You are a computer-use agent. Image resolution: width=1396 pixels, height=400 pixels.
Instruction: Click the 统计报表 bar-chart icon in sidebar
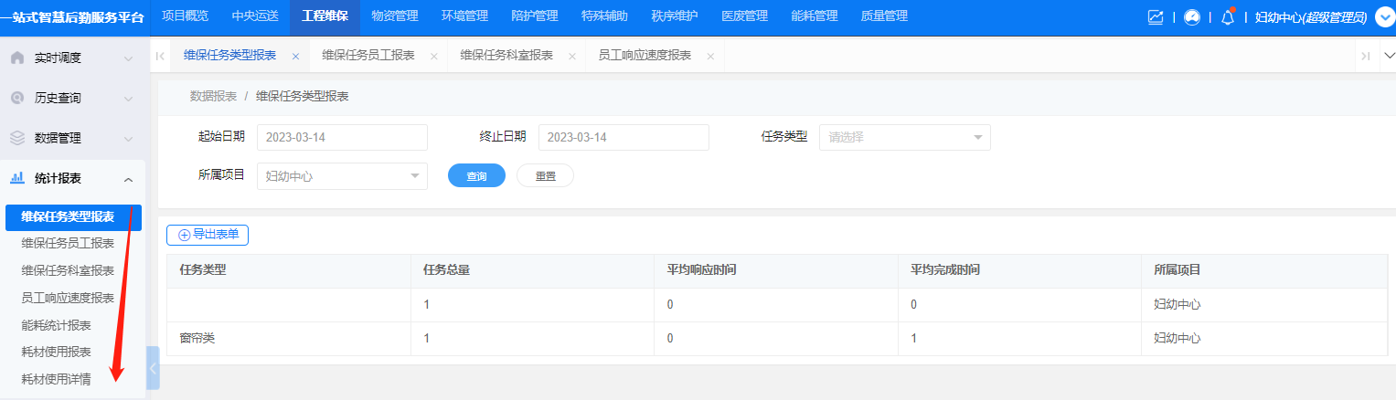click(17, 178)
